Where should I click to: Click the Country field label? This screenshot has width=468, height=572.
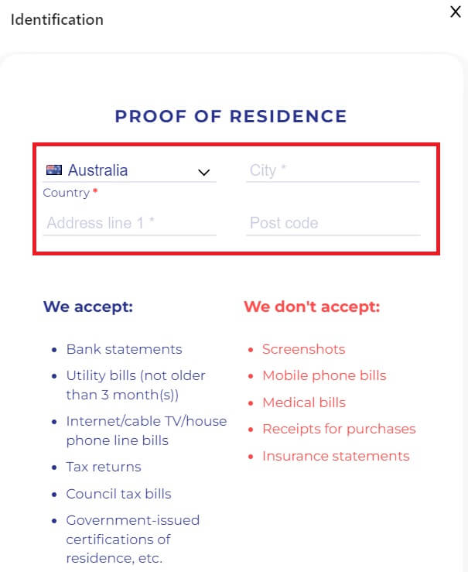[x=67, y=193]
